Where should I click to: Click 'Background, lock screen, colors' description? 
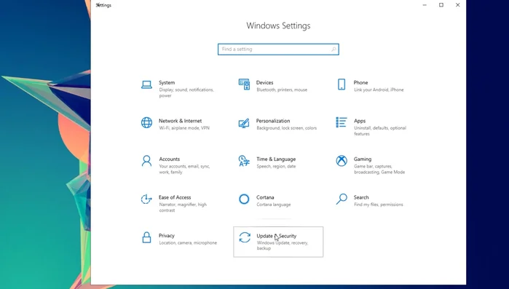(287, 128)
